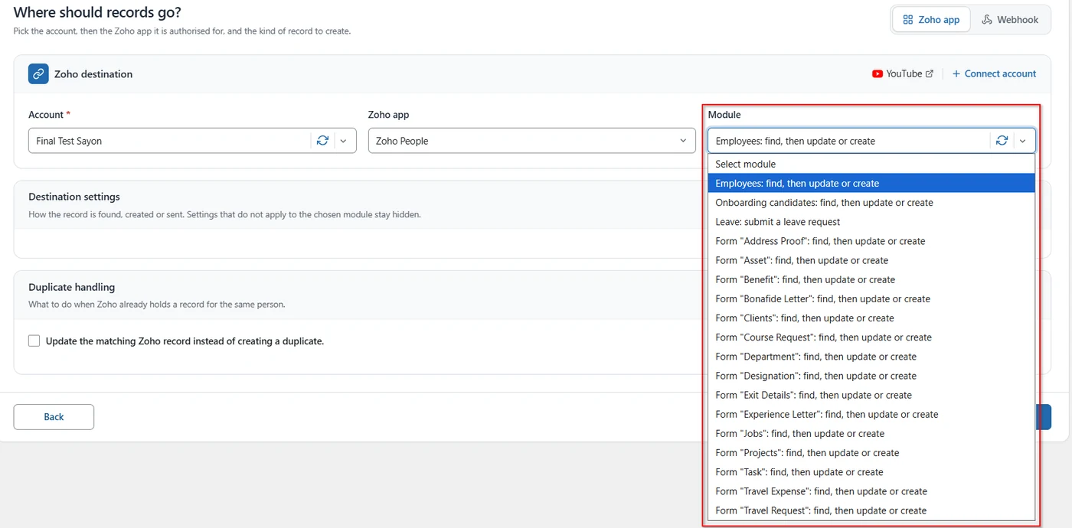Choose the Select module placeholder option
The image size is (1072, 528).
tap(871, 165)
